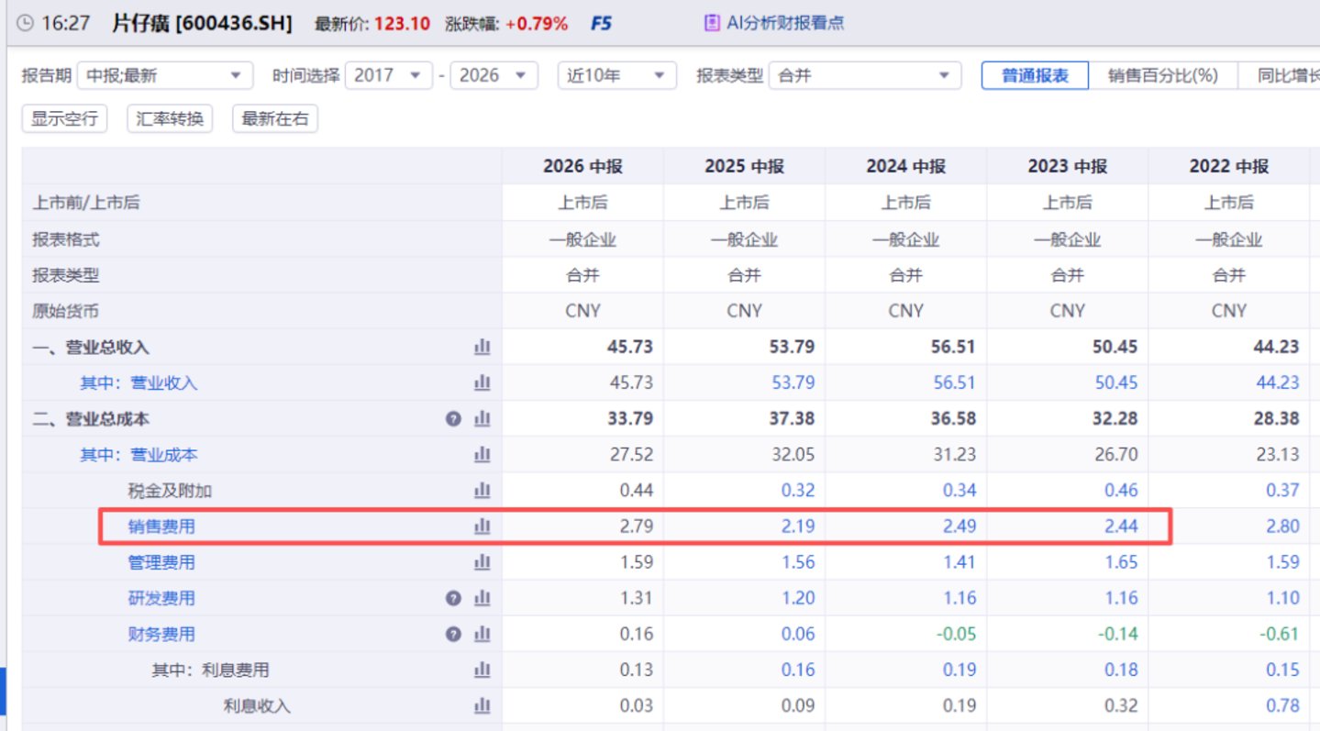Toggle the 最新在右 ordering option
Image resolution: width=1320 pixels, height=731 pixels.
coord(275,119)
